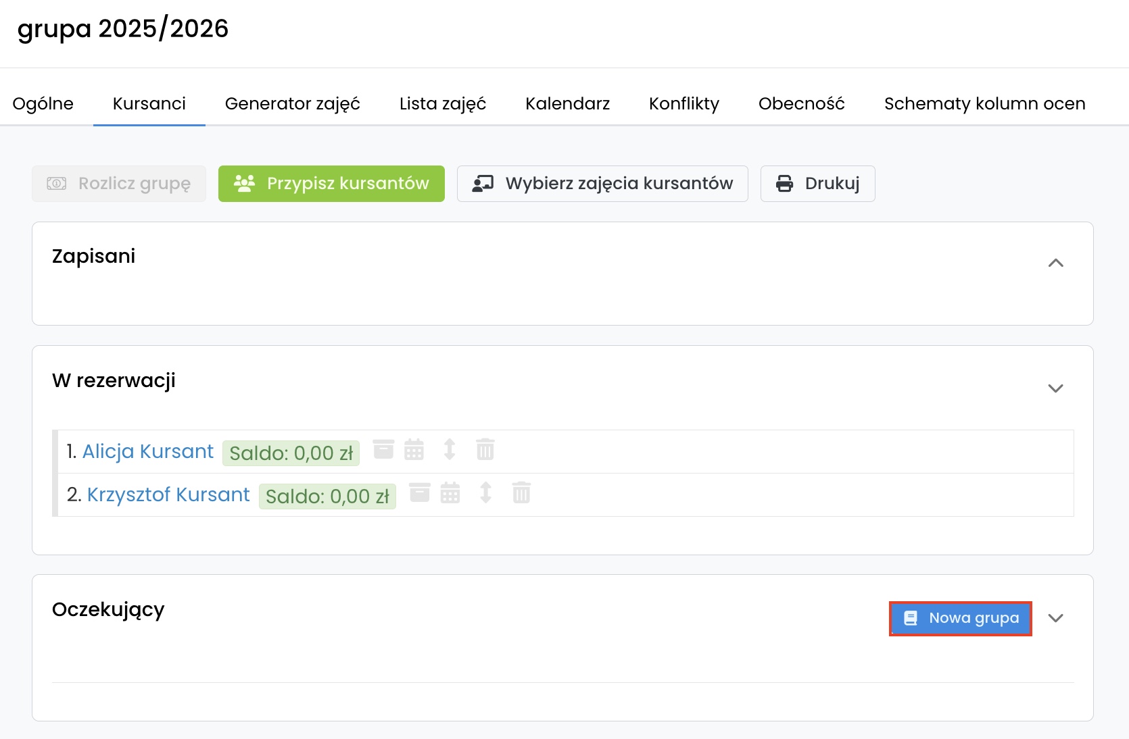This screenshot has width=1129, height=739.
Task: Click archive icon for Krzysztof Kursant
Action: (x=420, y=492)
